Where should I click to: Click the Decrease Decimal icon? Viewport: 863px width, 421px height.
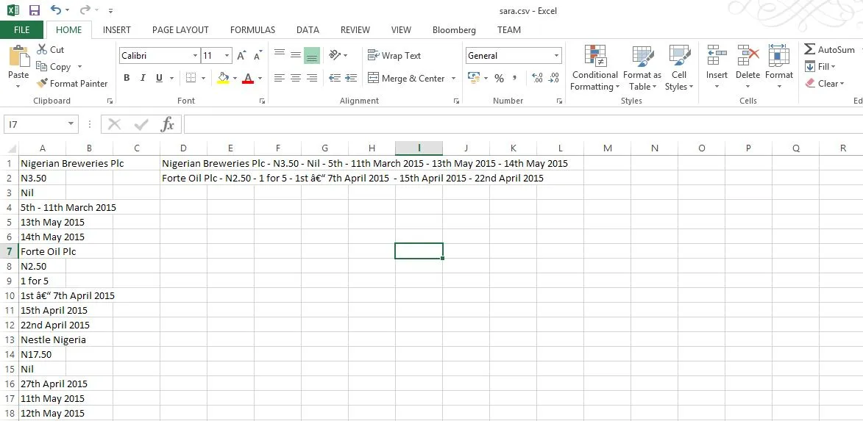[x=554, y=78]
